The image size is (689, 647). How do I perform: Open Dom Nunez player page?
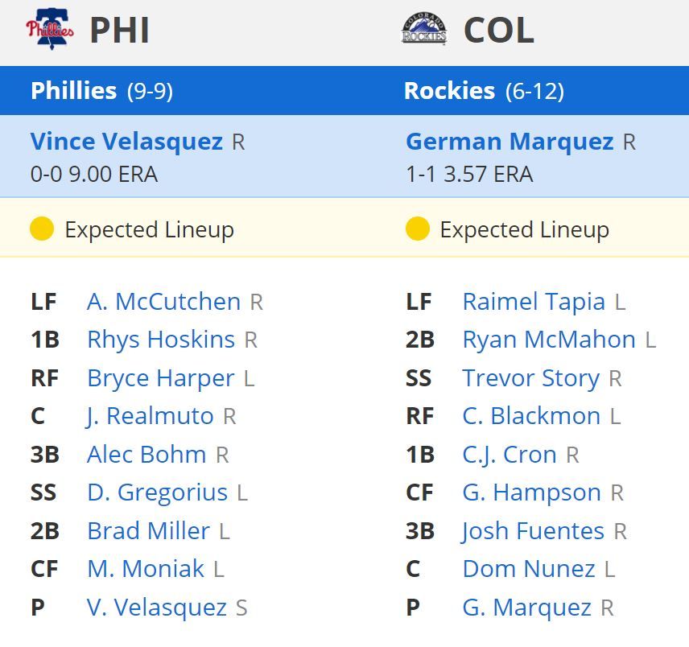point(529,569)
